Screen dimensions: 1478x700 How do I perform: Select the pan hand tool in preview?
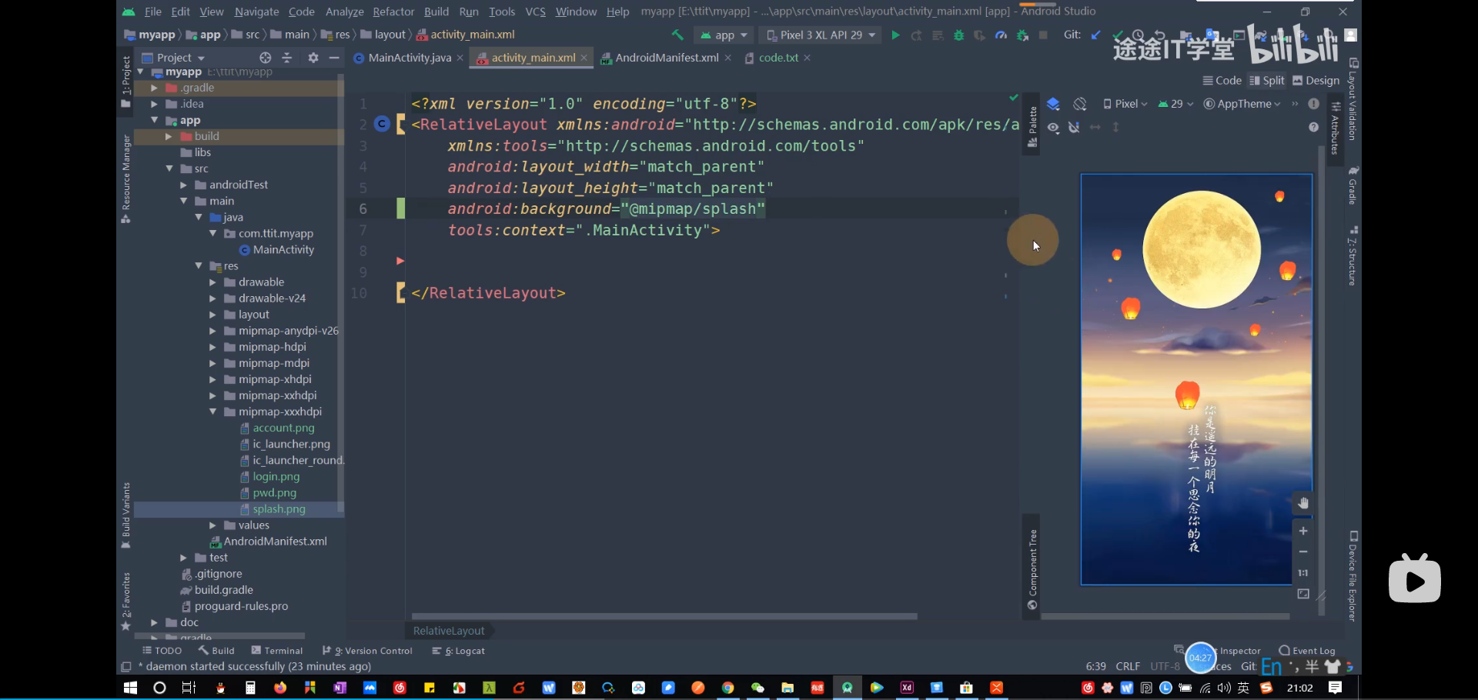click(x=1303, y=503)
